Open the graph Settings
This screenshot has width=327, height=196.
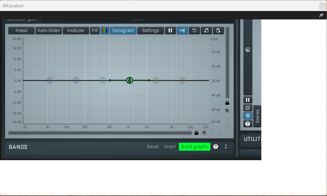point(150,31)
